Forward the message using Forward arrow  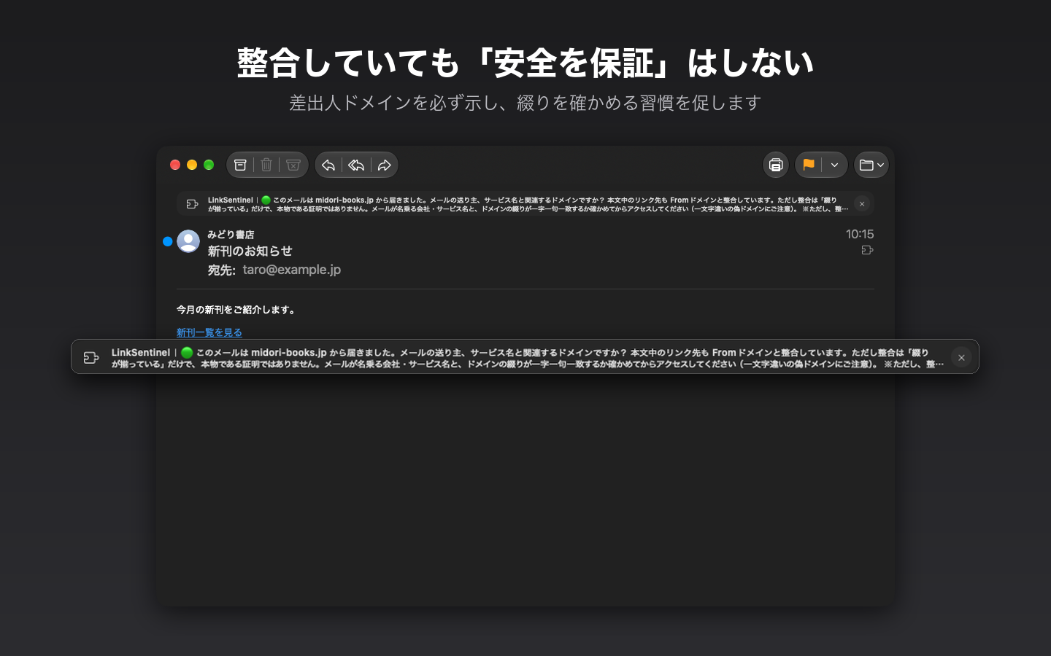385,165
